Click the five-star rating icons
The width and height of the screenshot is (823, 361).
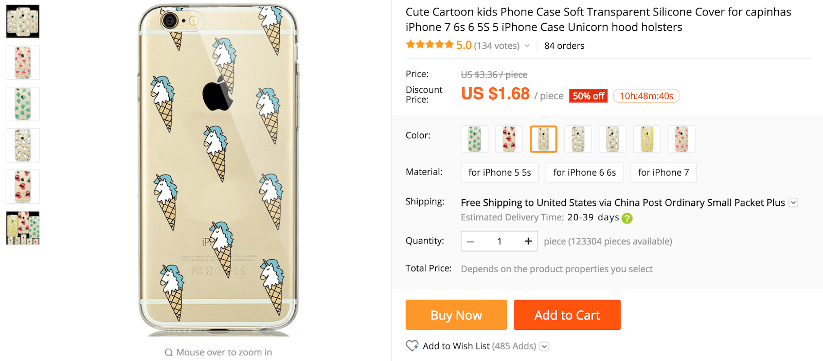point(430,45)
